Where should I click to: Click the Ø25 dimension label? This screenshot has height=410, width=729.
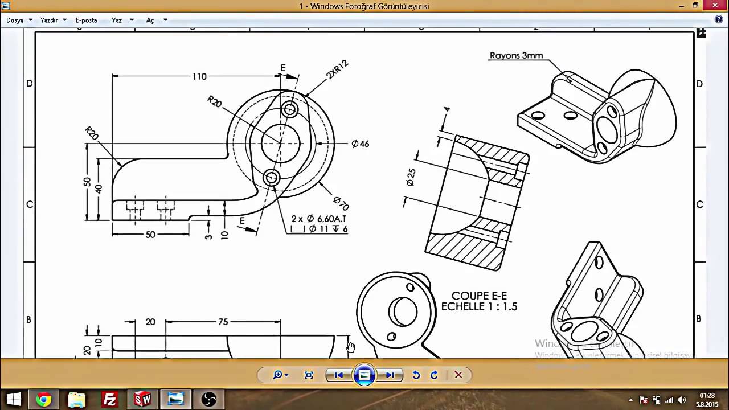tap(411, 177)
